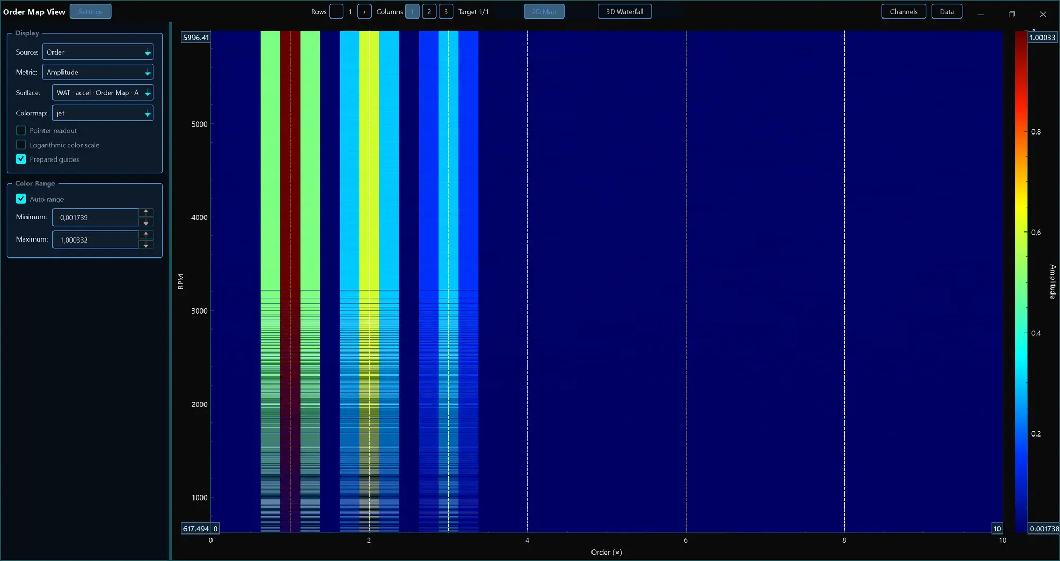Click the jet amplitude color bar

(x=1021, y=282)
